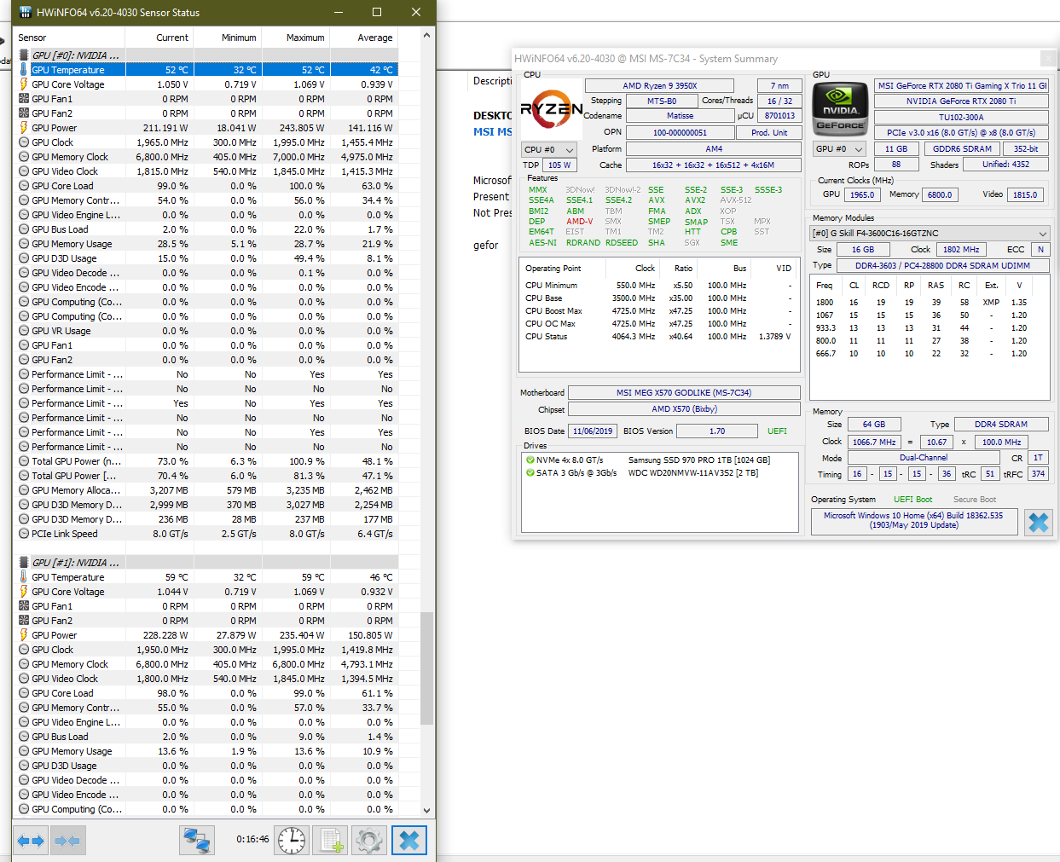
Task: Click the sensor list scroll-up arrow
Action: (x=427, y=37)
